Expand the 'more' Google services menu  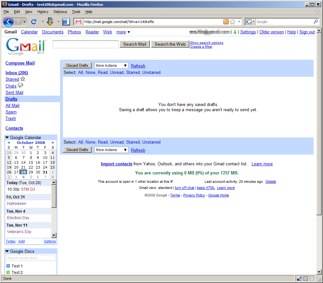click(123, 32)
